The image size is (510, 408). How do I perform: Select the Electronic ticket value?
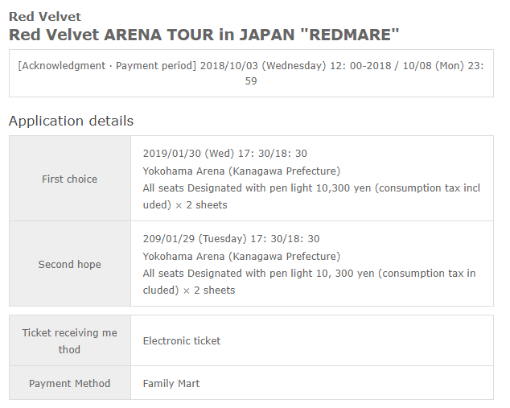(x=182, y=340)
